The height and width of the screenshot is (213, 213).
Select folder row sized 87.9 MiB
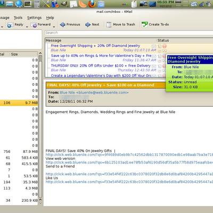[19, 152]
